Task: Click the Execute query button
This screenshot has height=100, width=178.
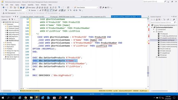Action: click(x=32, y=10)
